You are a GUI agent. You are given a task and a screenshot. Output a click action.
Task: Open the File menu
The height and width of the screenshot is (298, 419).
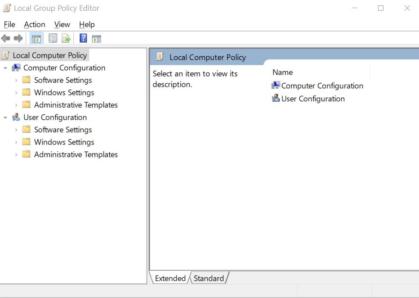tap(9, 24)
